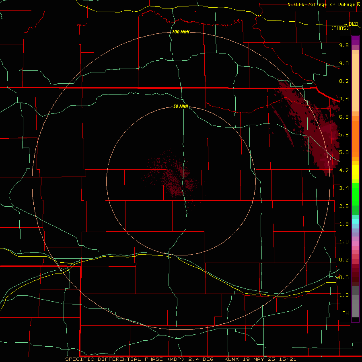Screen dimensions: 362x362
Task: Select the 5.0 scale label
Action: pos(344,152)
